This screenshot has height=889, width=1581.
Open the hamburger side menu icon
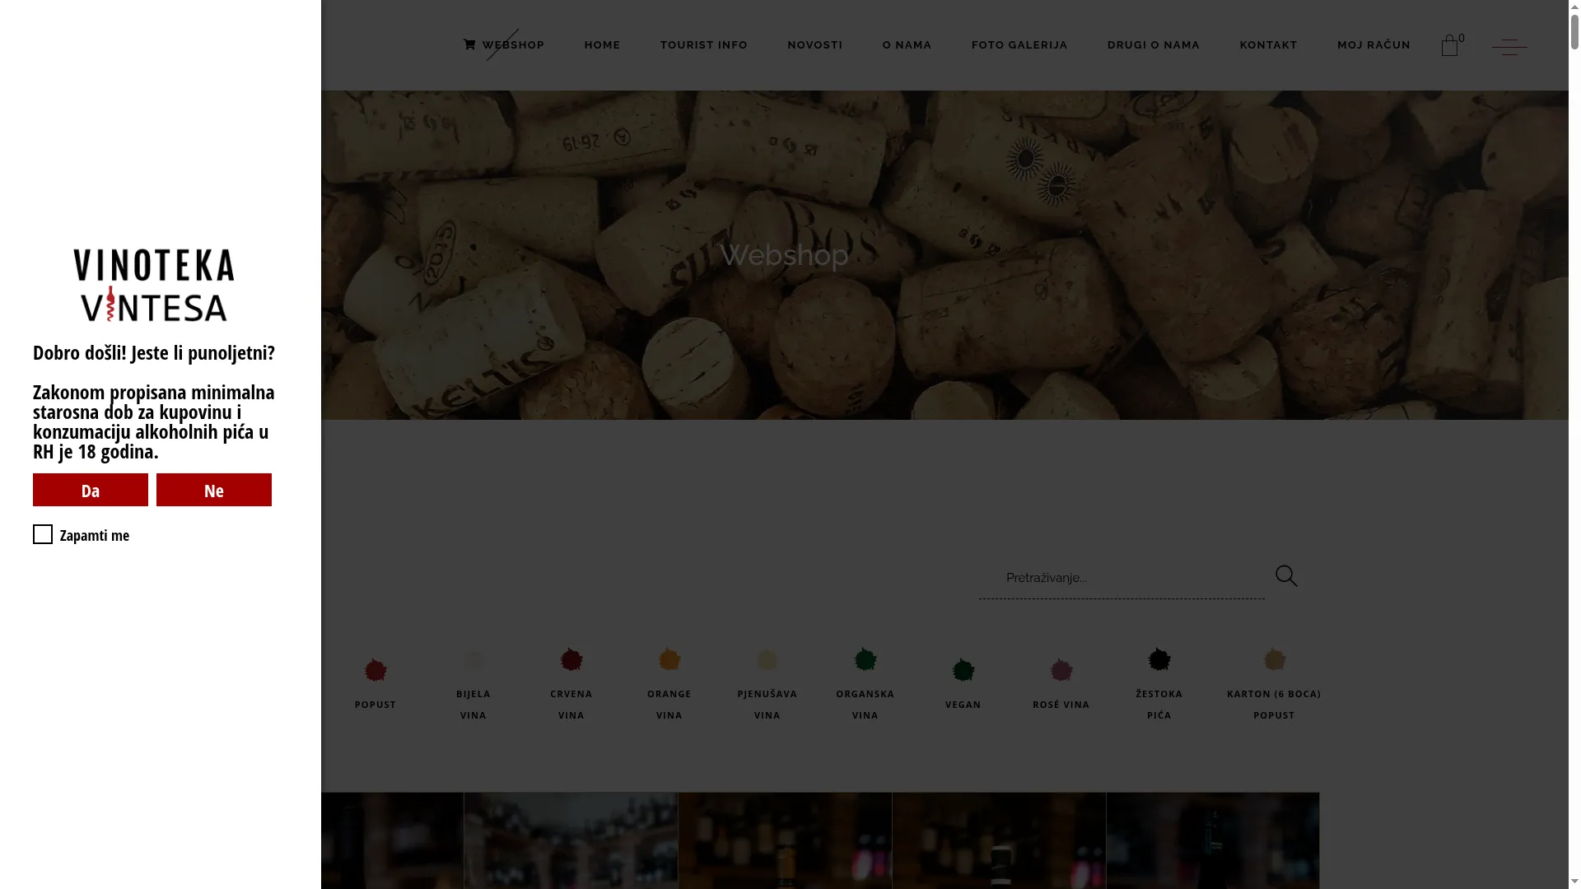(x=1509, y=47)
